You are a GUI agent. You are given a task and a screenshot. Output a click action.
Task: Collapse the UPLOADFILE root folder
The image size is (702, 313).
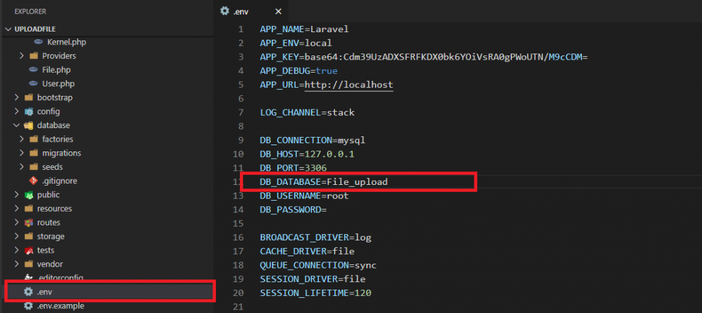coord(8,29)
